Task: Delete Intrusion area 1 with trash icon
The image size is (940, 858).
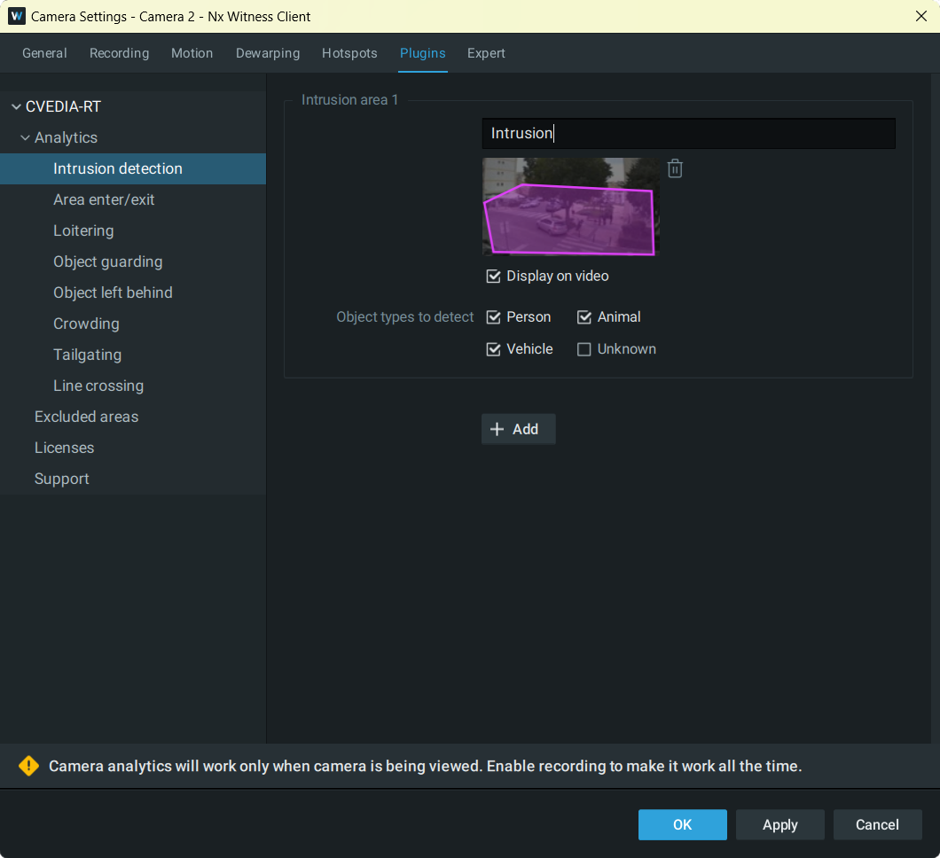Action: tap(675, 168)
